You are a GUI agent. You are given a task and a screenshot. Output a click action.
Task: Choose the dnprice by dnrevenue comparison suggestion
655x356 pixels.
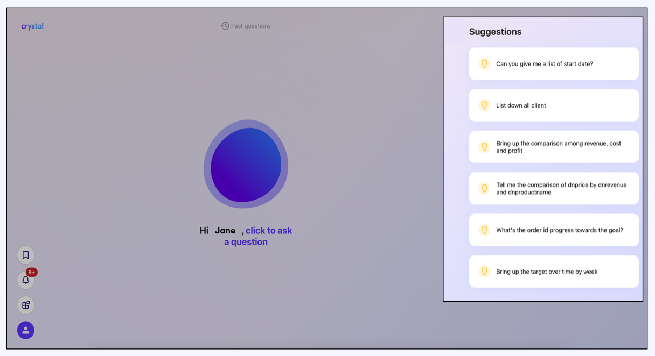[x=561, y=188]
